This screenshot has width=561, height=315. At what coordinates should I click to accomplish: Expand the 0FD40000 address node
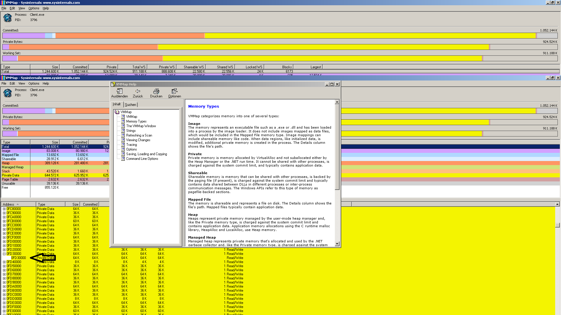[4, 262]
